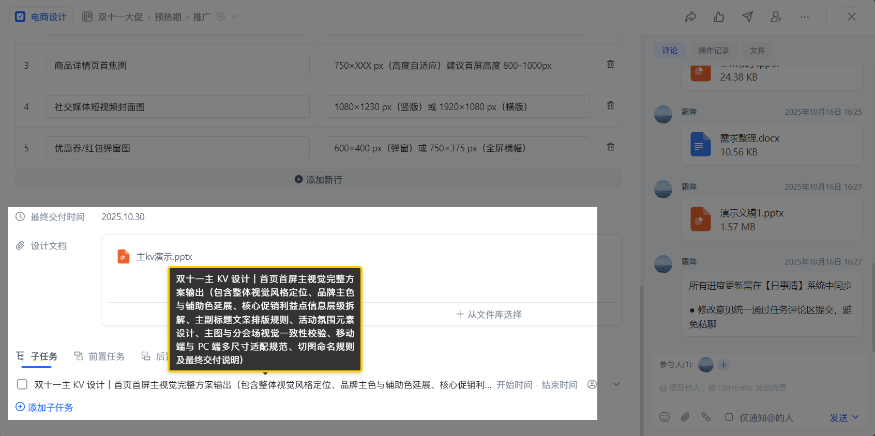Edit the 社交媒体短视频封面图 name field
This screenshot has height=436, width=875.
pyautogui.click(x=178, y=106)
